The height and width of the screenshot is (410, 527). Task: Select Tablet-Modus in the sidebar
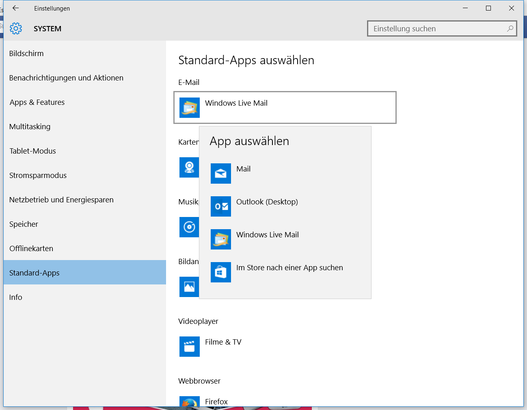pyautogui.click(x=32, y=151)
